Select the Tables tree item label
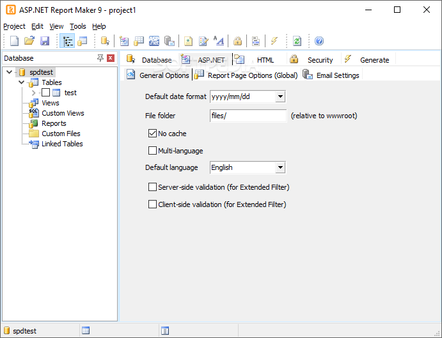Image resolution: width=442 pixels, height=338 pixels. click(52, 82)
